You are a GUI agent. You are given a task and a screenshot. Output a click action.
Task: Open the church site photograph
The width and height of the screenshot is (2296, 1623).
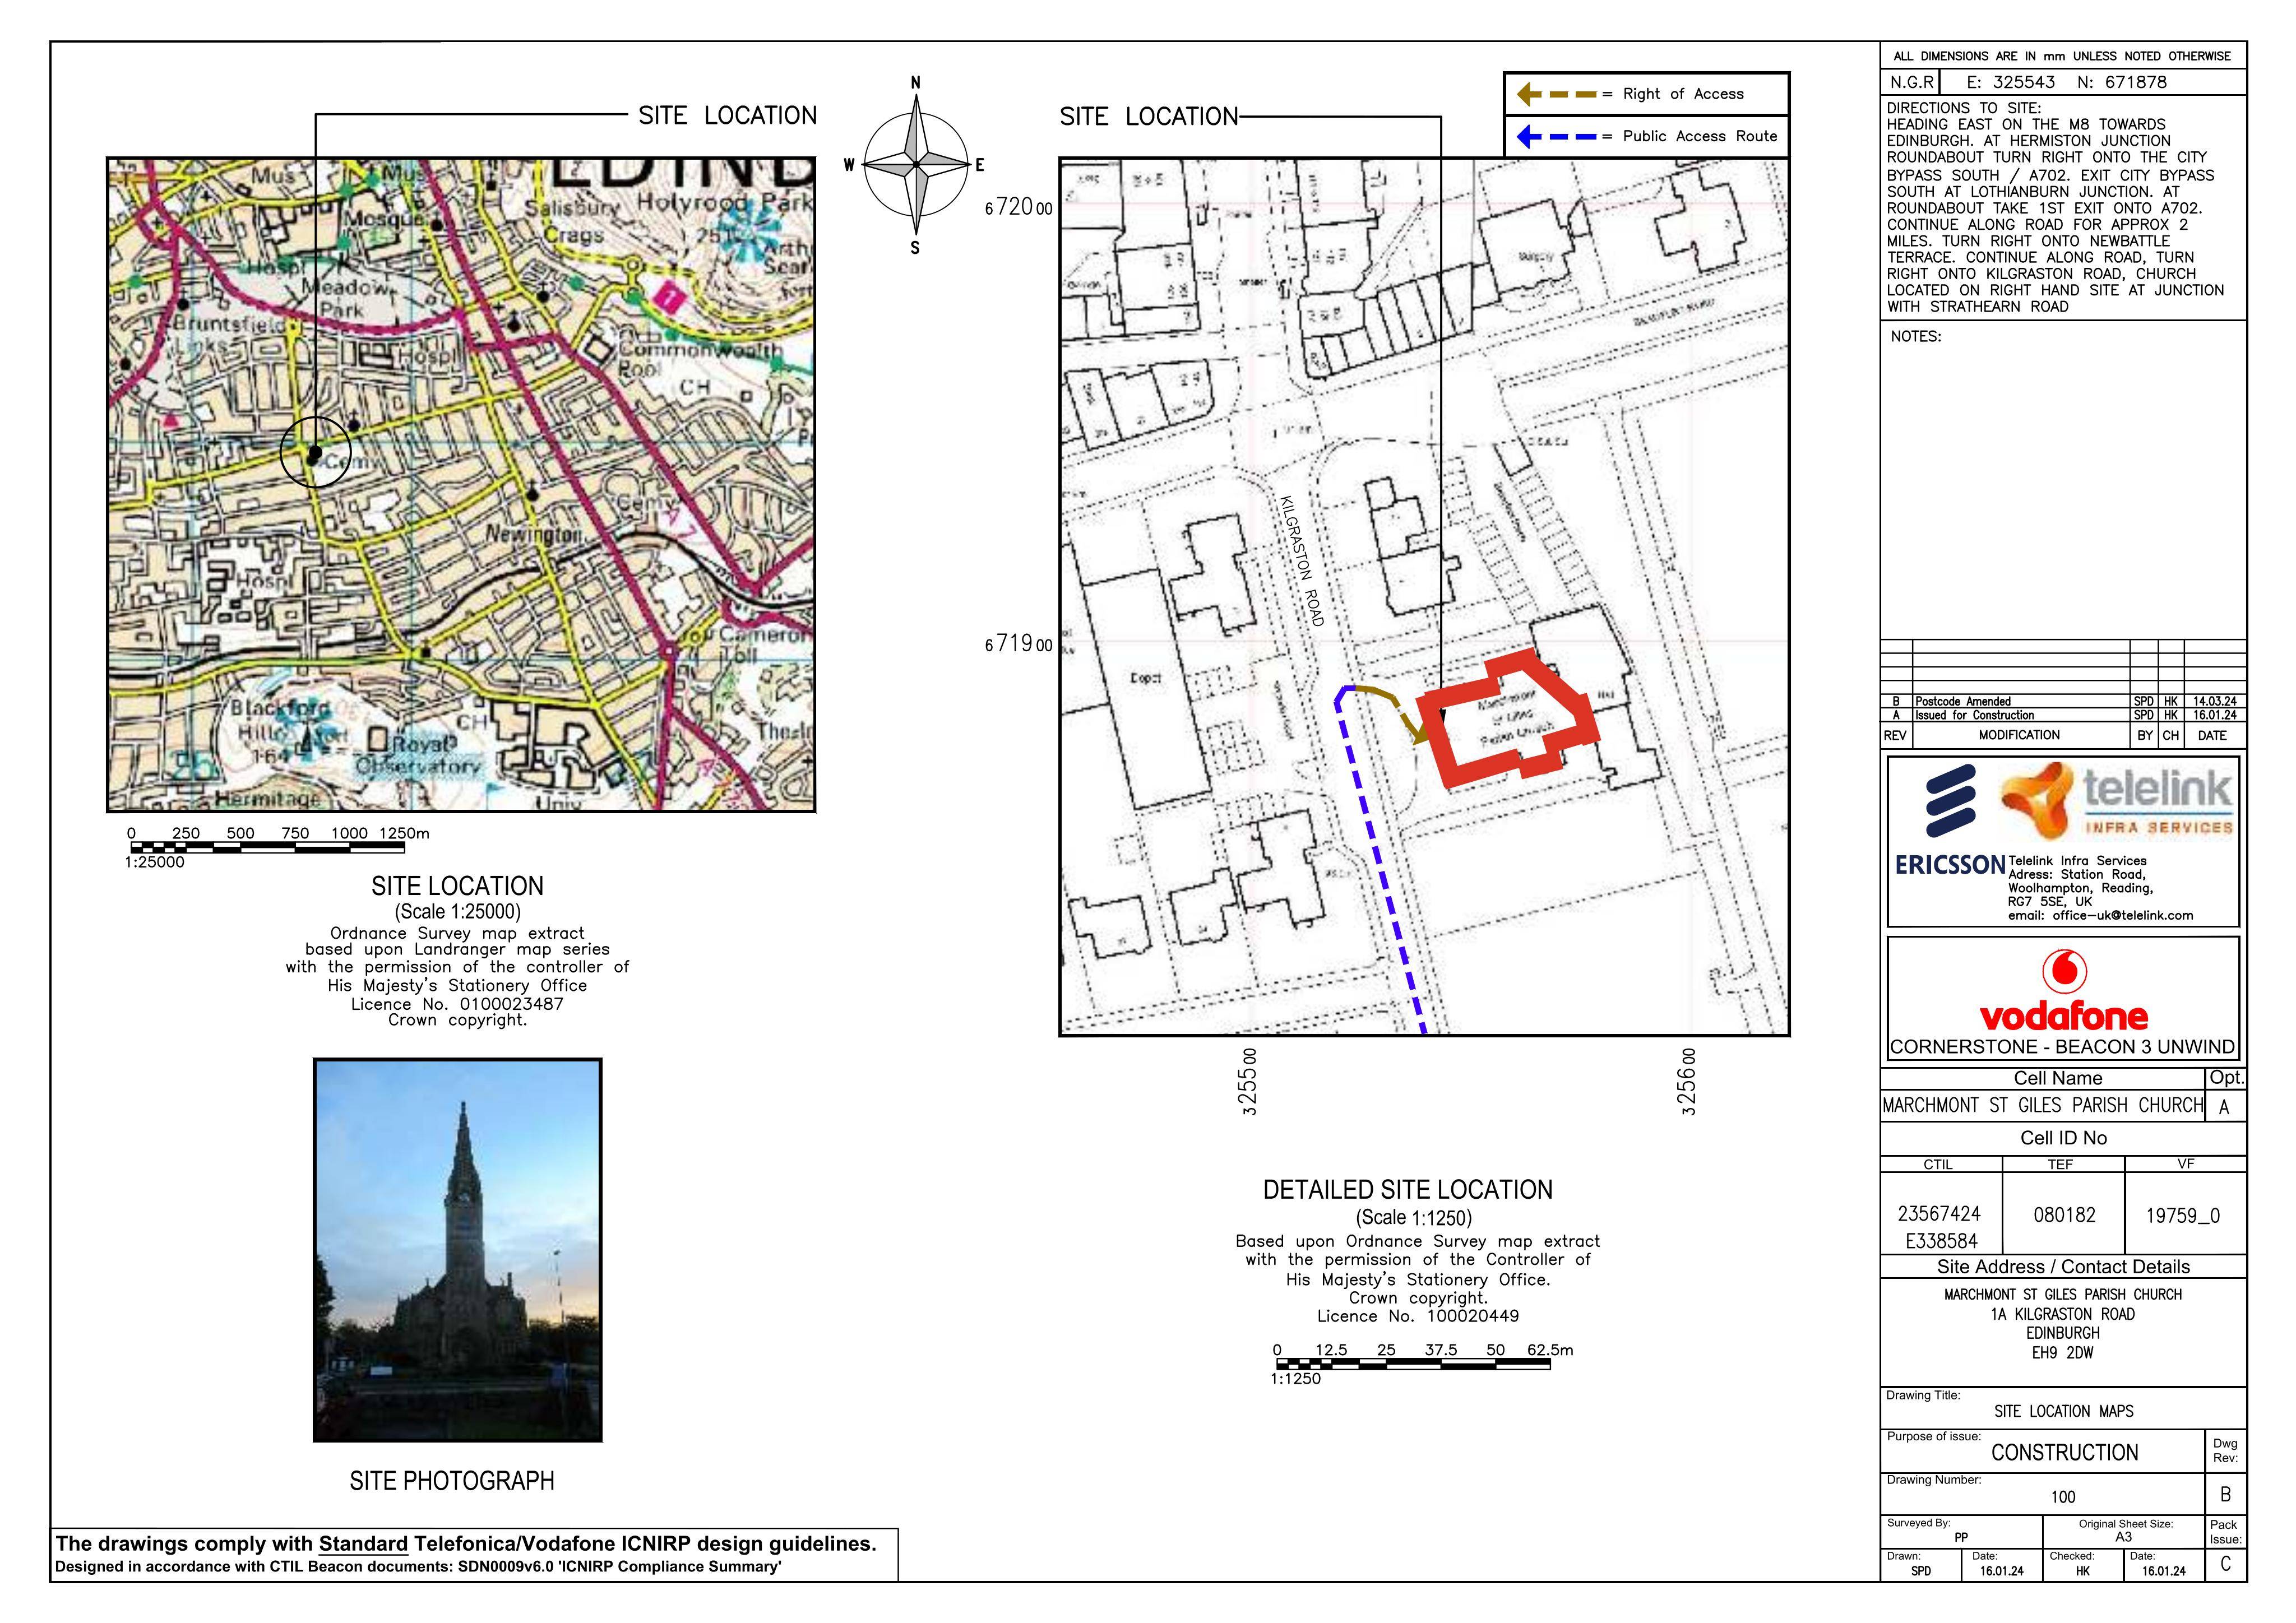458,1250
